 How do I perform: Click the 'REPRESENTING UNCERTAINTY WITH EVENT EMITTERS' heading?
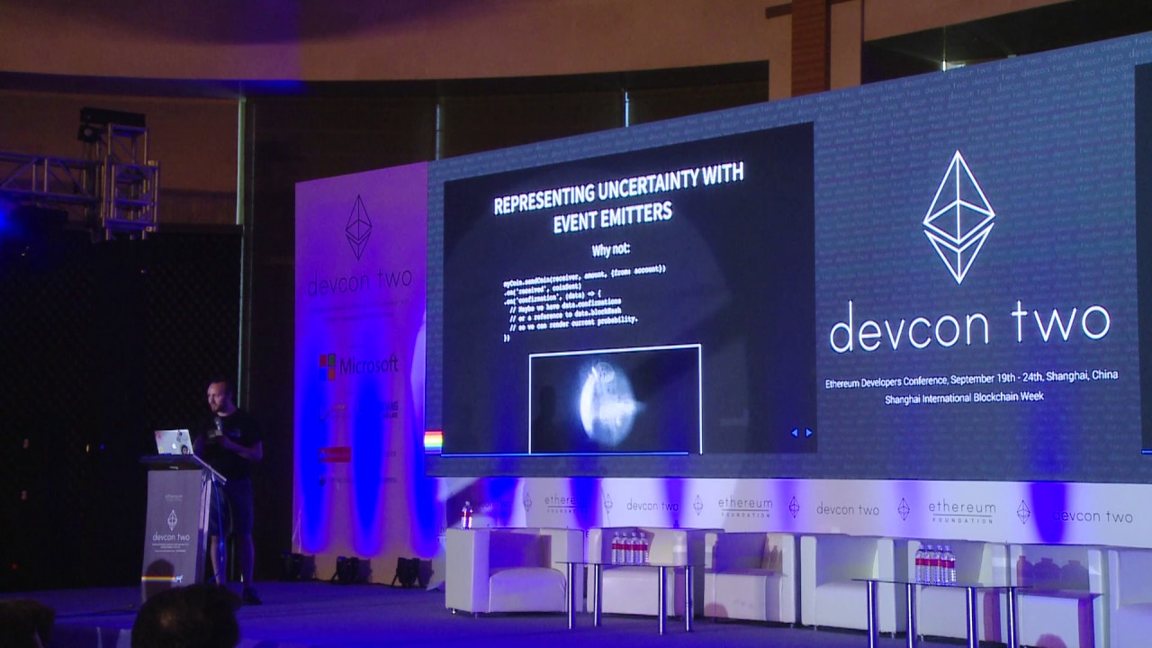click(x=619, y=200)
